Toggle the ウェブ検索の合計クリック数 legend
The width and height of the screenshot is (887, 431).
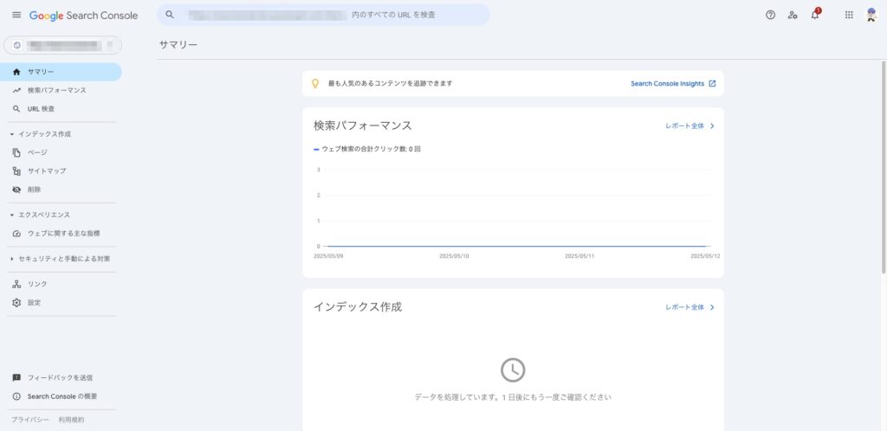[367, 149]
